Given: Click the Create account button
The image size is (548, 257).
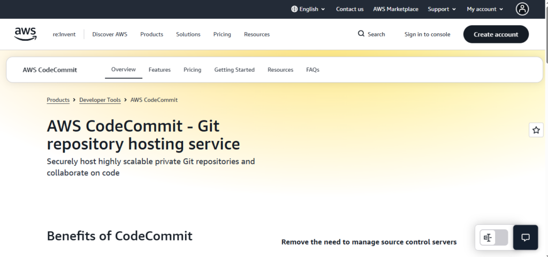Looking at the screenshot, I should tap(496, 34).
